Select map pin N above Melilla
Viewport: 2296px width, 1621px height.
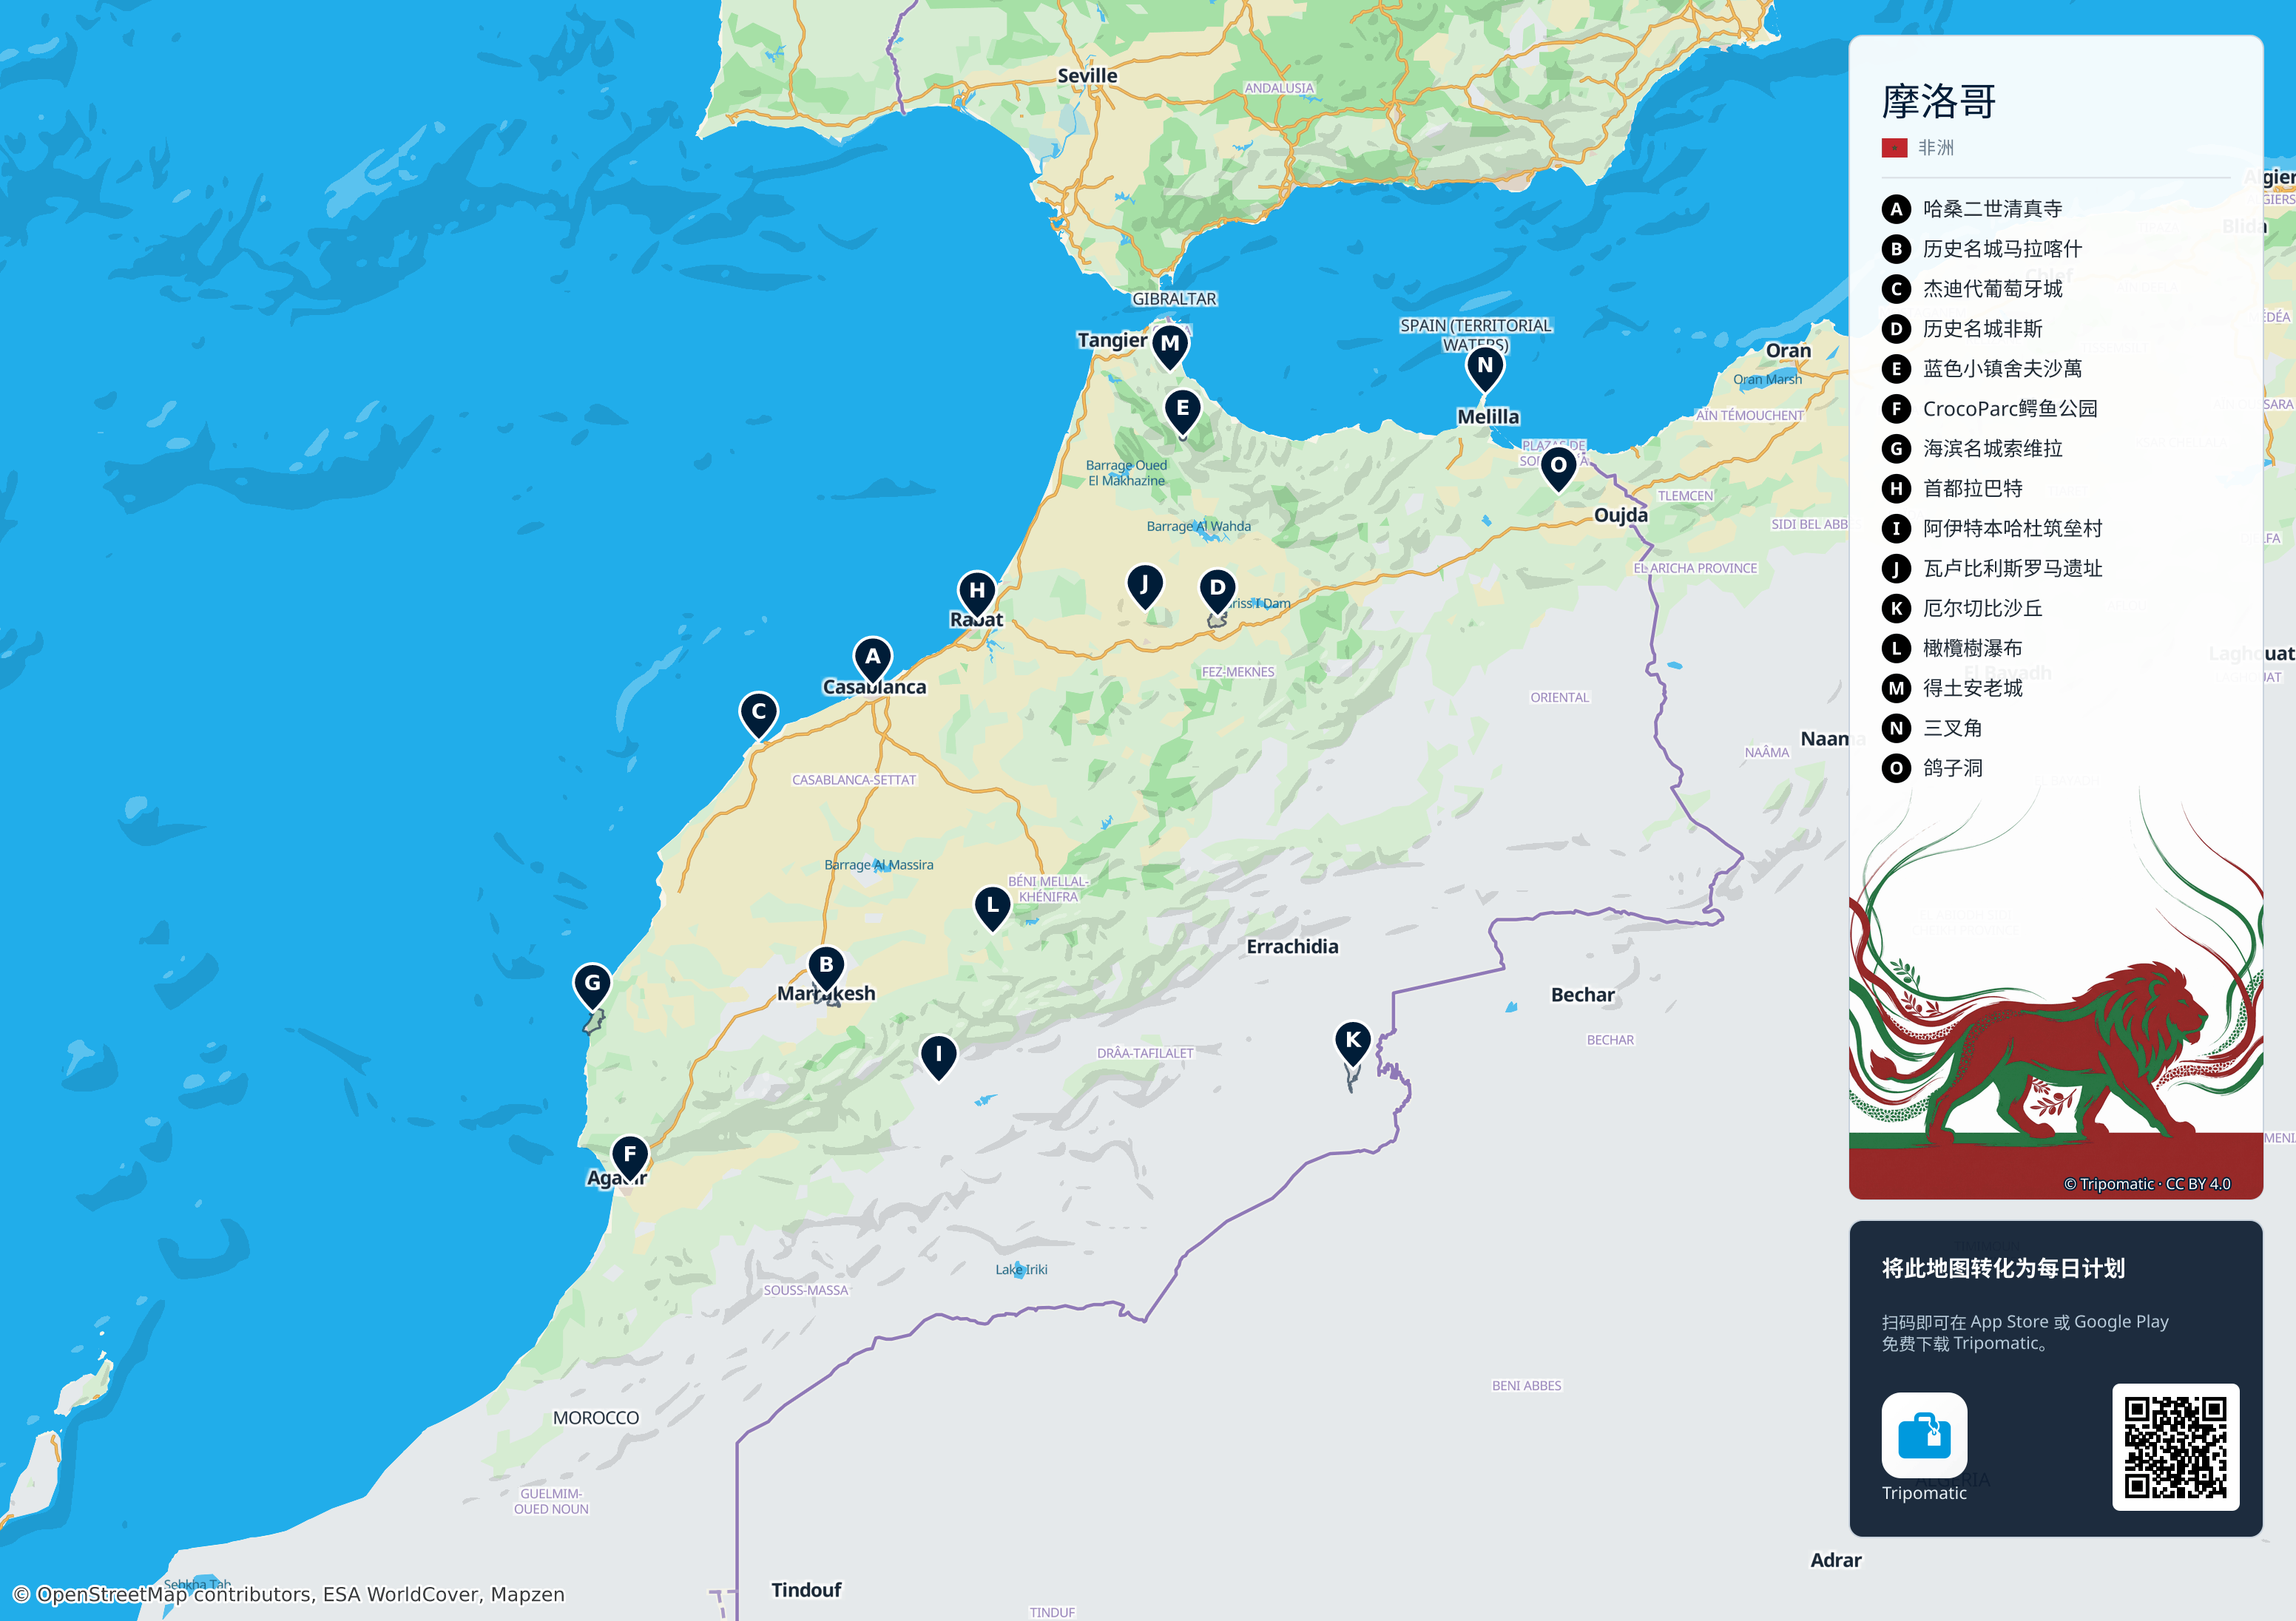click(1485, 368)
